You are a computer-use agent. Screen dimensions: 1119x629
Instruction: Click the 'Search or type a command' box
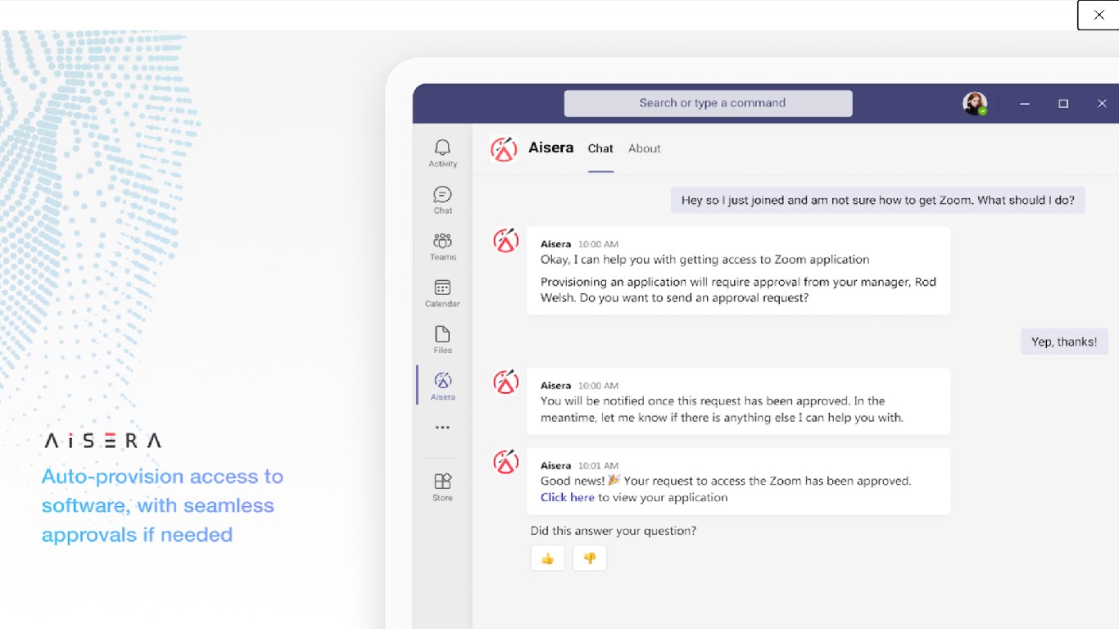(x=709, y=103)
